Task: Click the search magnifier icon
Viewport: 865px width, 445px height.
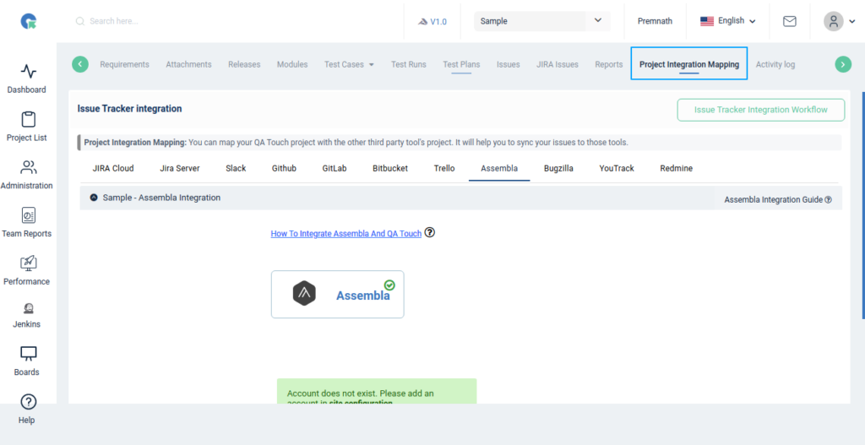Action: point(80,21)
